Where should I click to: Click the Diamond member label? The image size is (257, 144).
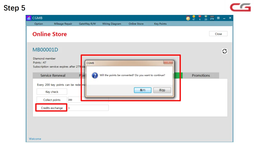tap(44, 58)
